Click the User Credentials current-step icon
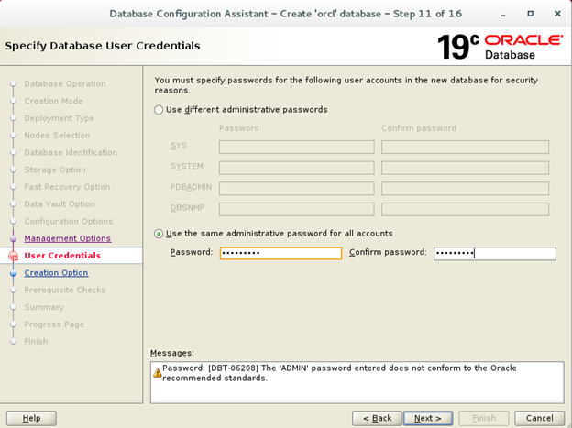Viewport: 572px width, 428px height. pos(13,257)
